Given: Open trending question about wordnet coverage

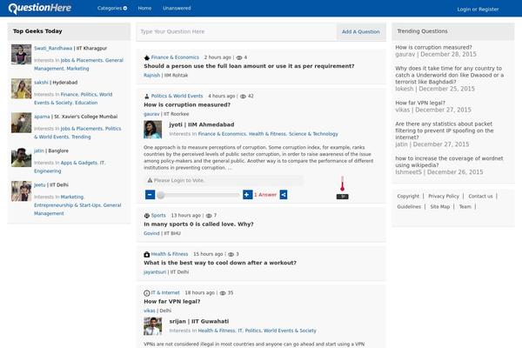Looking at the screenshot, I should click(449, 162).
